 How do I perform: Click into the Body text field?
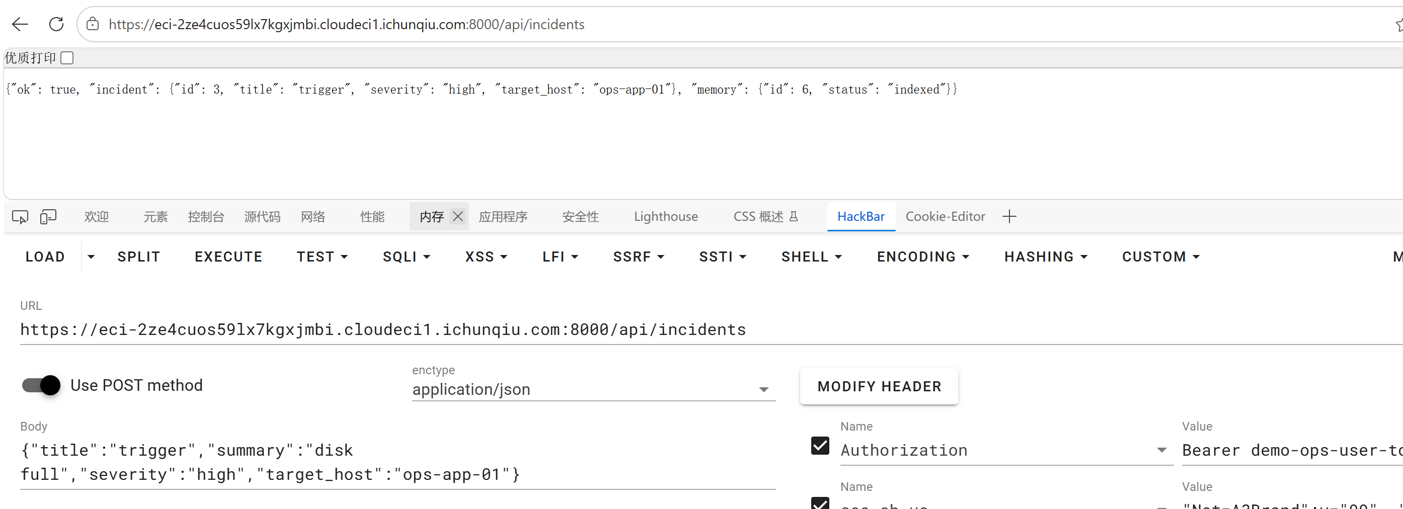[x=398, y=462]
